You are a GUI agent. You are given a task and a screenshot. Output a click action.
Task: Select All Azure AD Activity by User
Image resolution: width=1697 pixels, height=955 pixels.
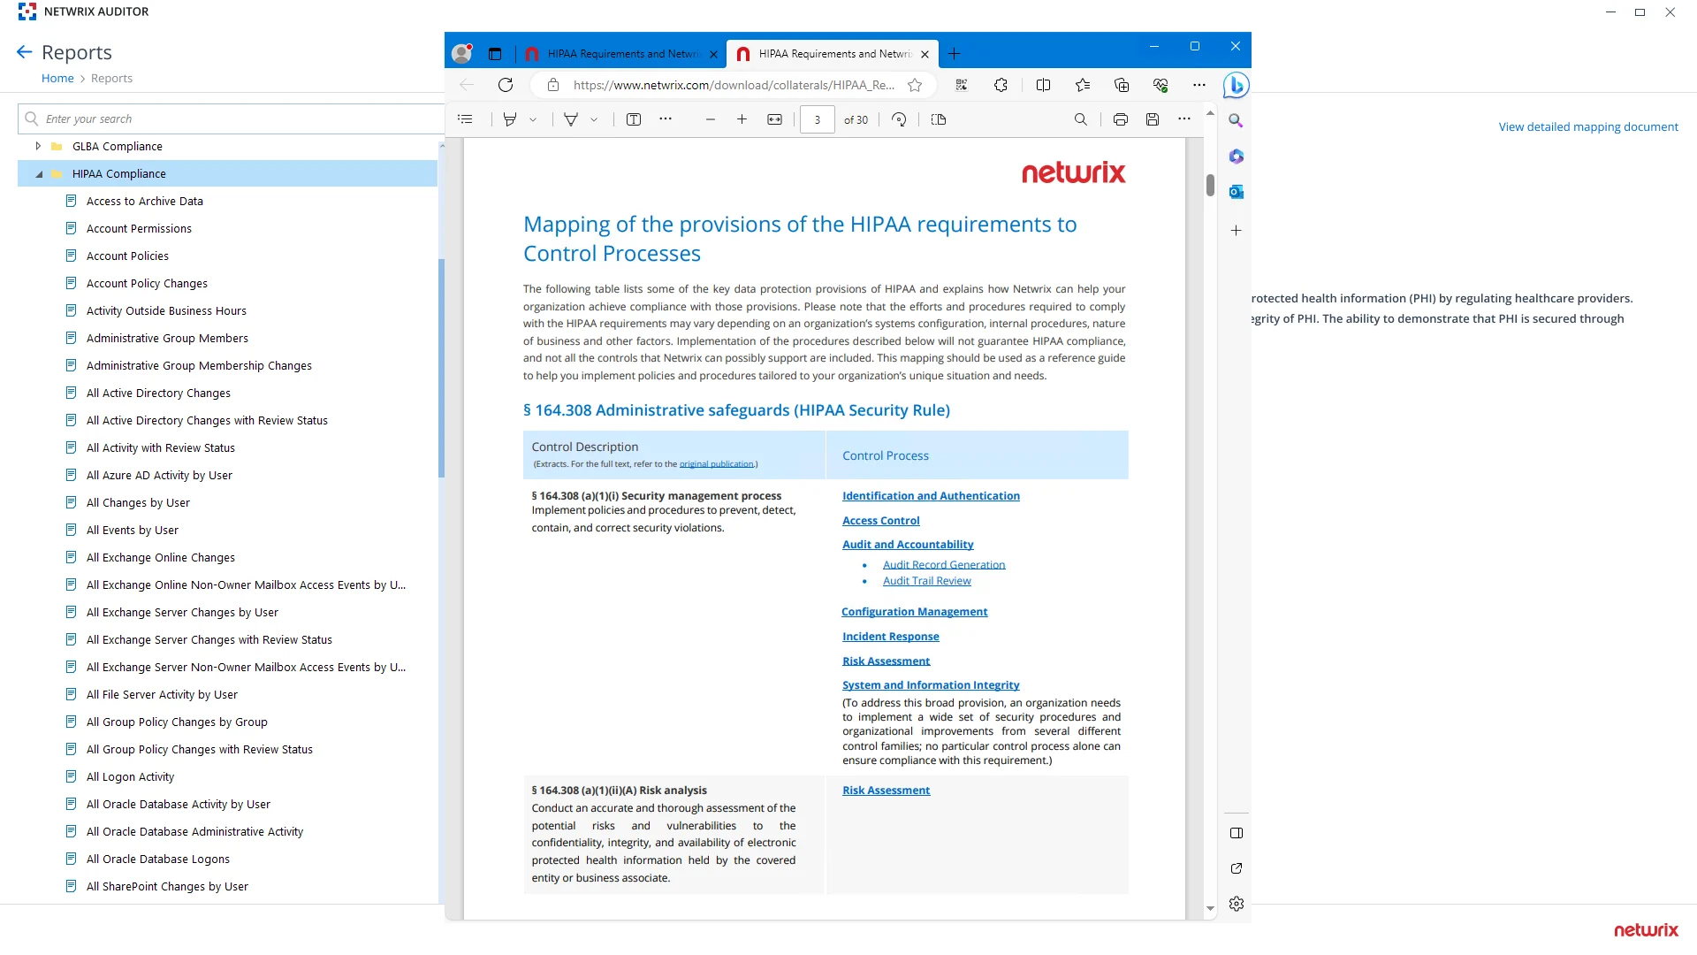(x=159, y=476)
